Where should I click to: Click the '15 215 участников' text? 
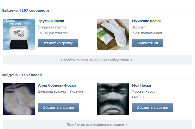click(x=53, y=33)
